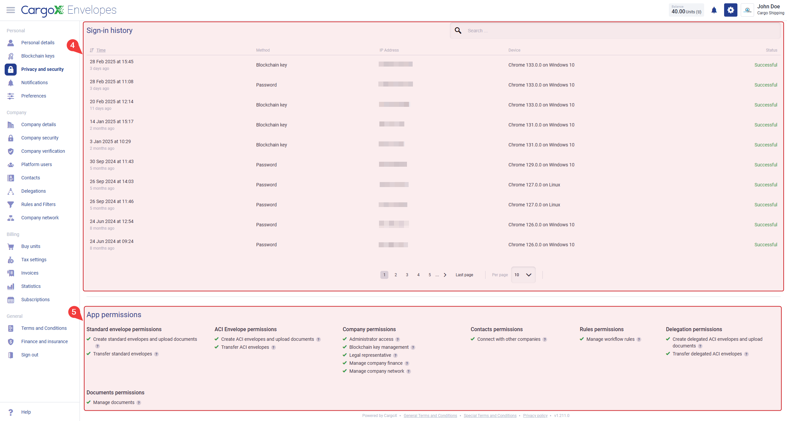Viewport: 787px width, 421px height.
Task: Click the Buy units cart icon
Action: [11, 246]
